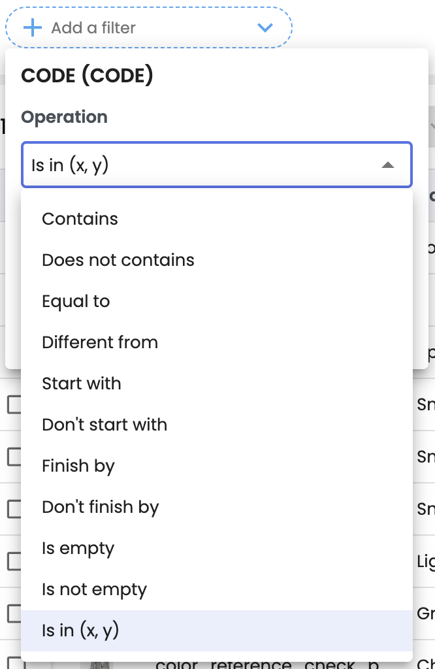Select Equal to from the list
This screenshot has width=435, height=669.
point(76,301)
